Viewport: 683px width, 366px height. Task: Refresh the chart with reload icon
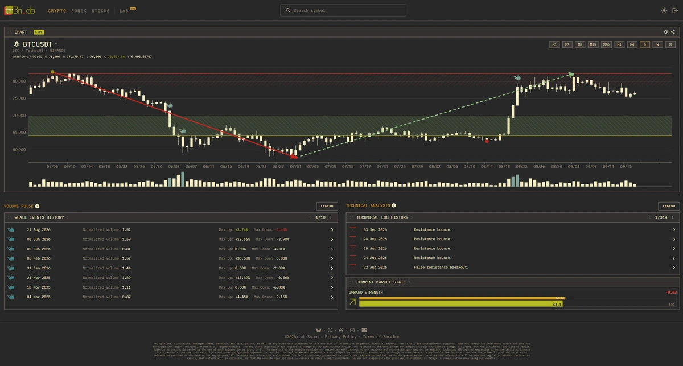tap(666, 32)
